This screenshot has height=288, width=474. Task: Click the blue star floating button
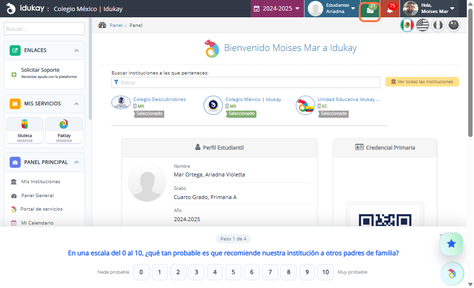pos(451,244)
